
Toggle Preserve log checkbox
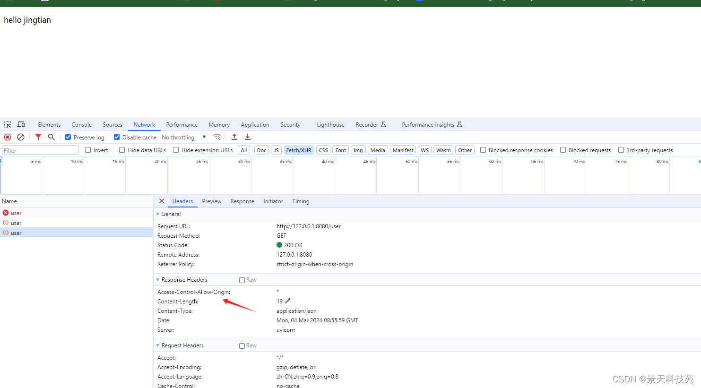pyautogui.click(x=68, y=137)
